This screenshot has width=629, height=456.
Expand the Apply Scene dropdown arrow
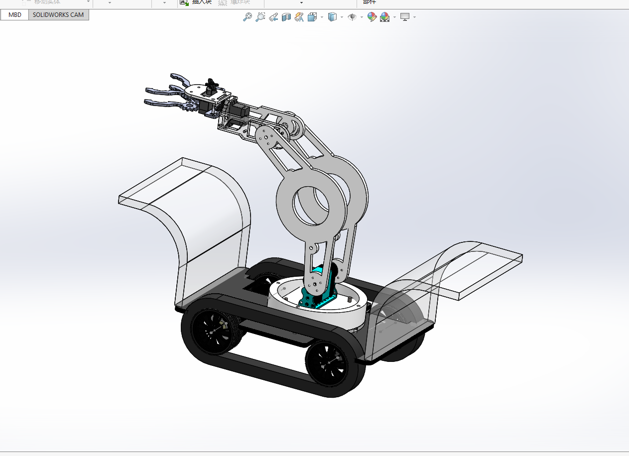394,17
